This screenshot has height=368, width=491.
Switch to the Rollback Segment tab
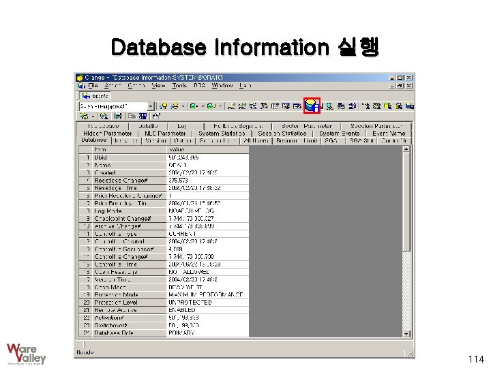[238, 126]
